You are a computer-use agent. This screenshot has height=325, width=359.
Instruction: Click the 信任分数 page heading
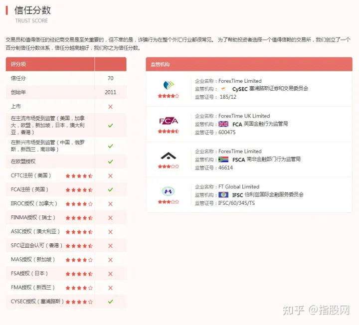(x=32, y=10)
